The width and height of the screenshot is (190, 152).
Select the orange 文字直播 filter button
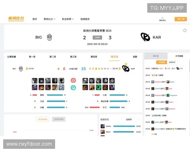(x=161, y=62)
